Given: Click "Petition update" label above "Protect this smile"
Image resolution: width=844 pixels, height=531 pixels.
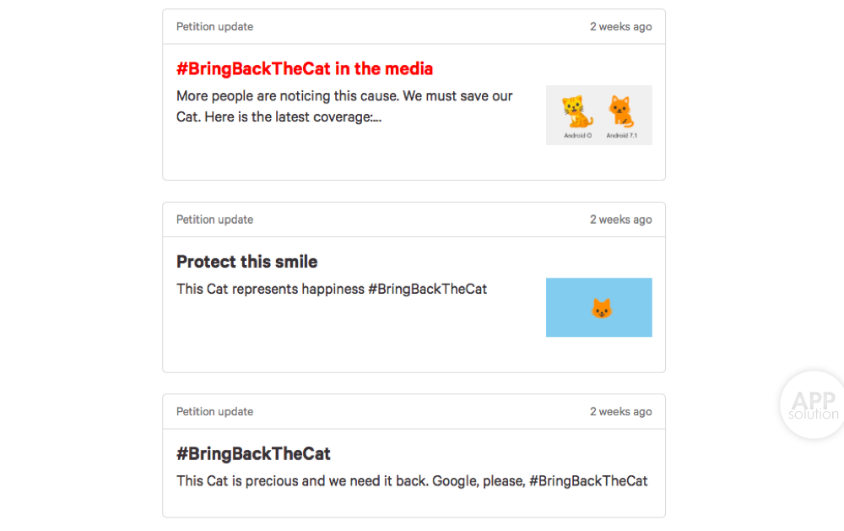Looking at the screenshot, I should (214, 219).
